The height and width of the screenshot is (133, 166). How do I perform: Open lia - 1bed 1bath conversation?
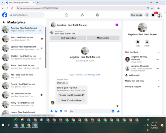(23, 95)
